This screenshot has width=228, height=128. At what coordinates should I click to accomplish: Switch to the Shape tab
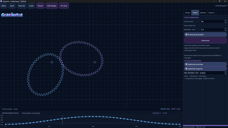pyautogui.click(x=188, y=13)
